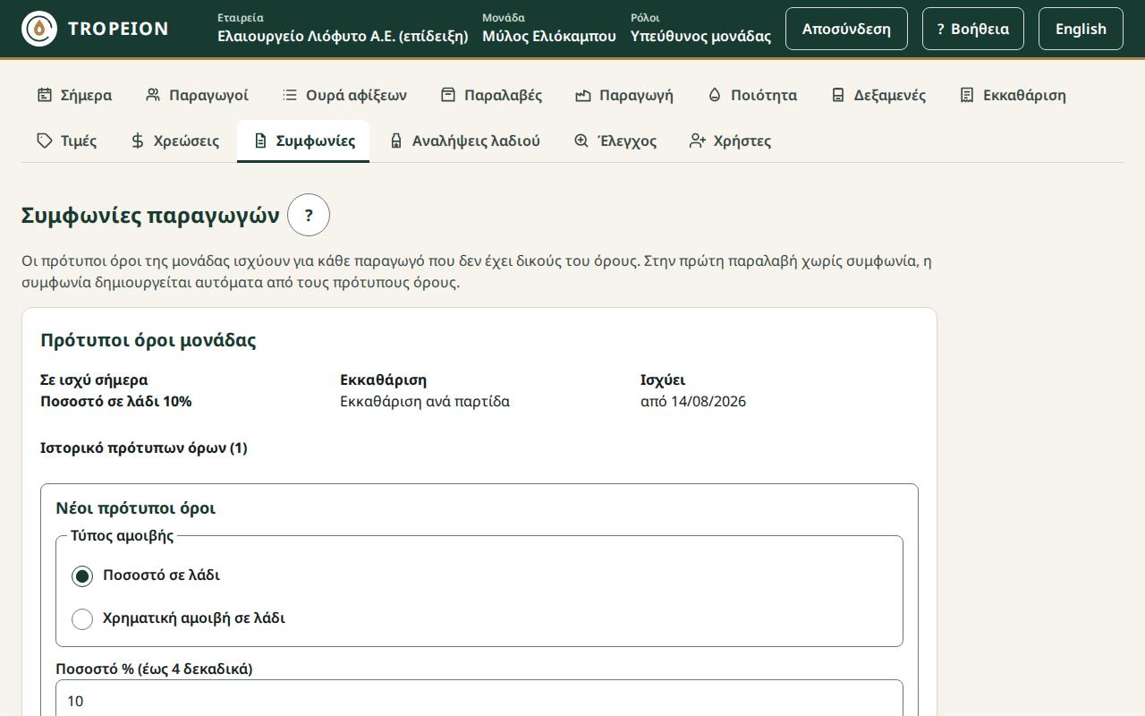Click the Παραγωγή factory icon

583,95
